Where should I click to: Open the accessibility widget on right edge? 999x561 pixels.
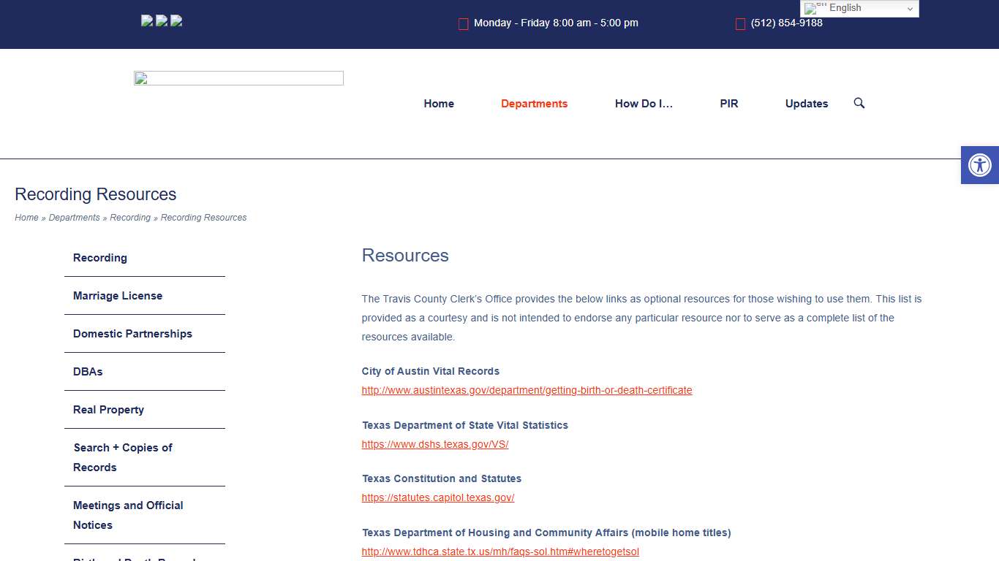[979, 165]
